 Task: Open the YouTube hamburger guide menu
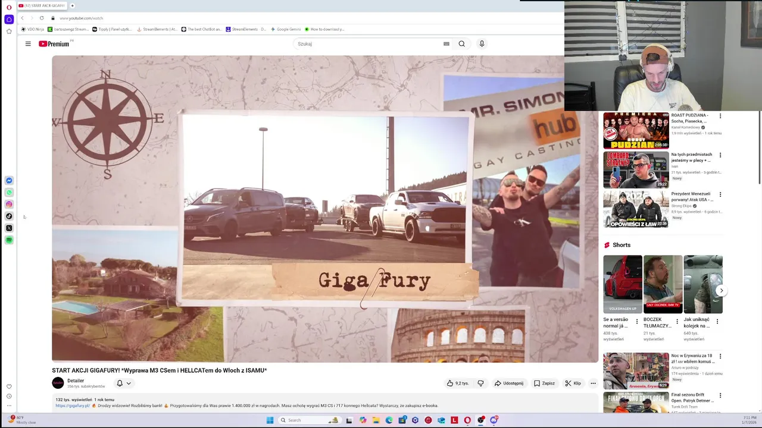[x=28, y=43]
